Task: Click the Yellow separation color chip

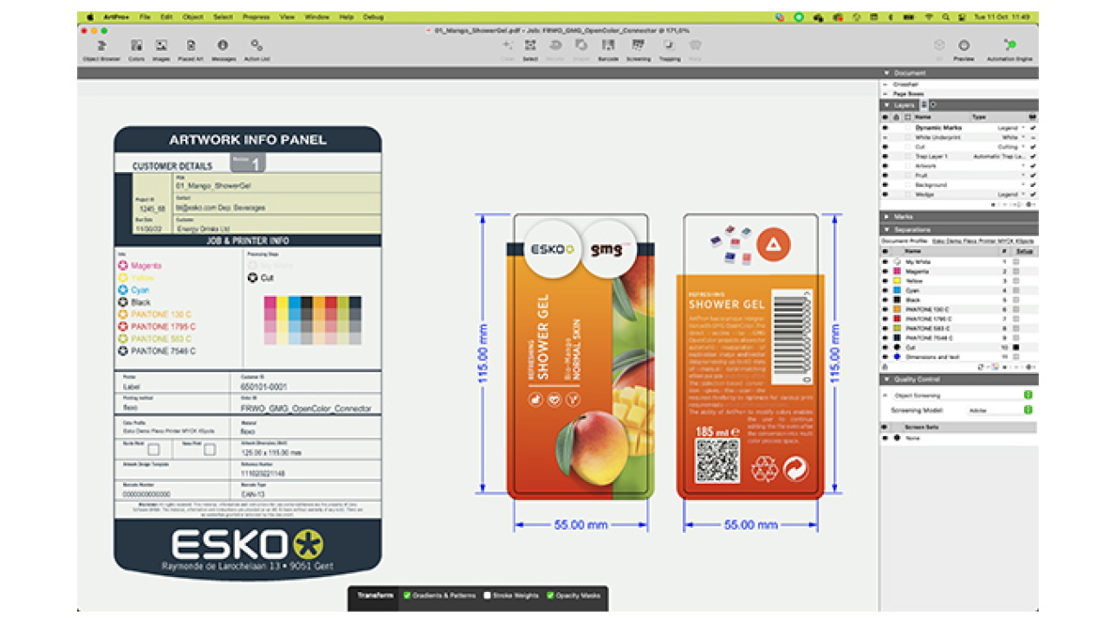Action: 897,280
